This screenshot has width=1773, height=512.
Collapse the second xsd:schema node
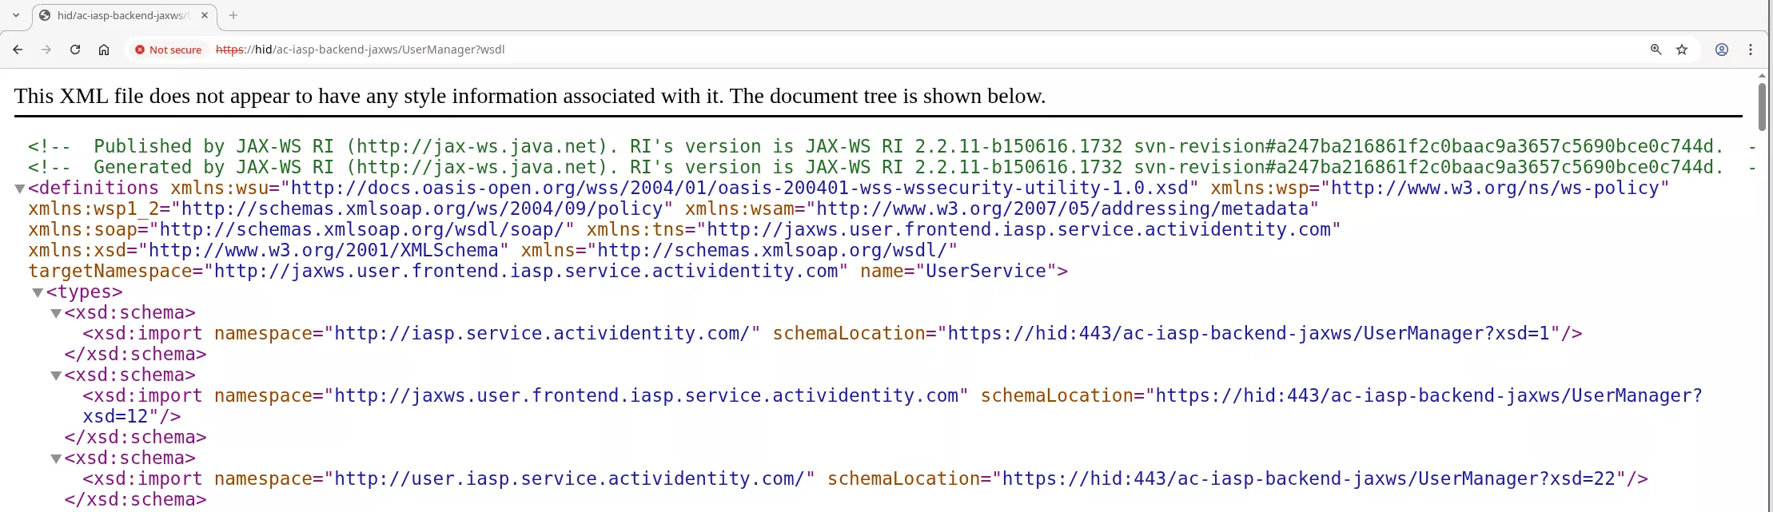(x=56, y=376)
